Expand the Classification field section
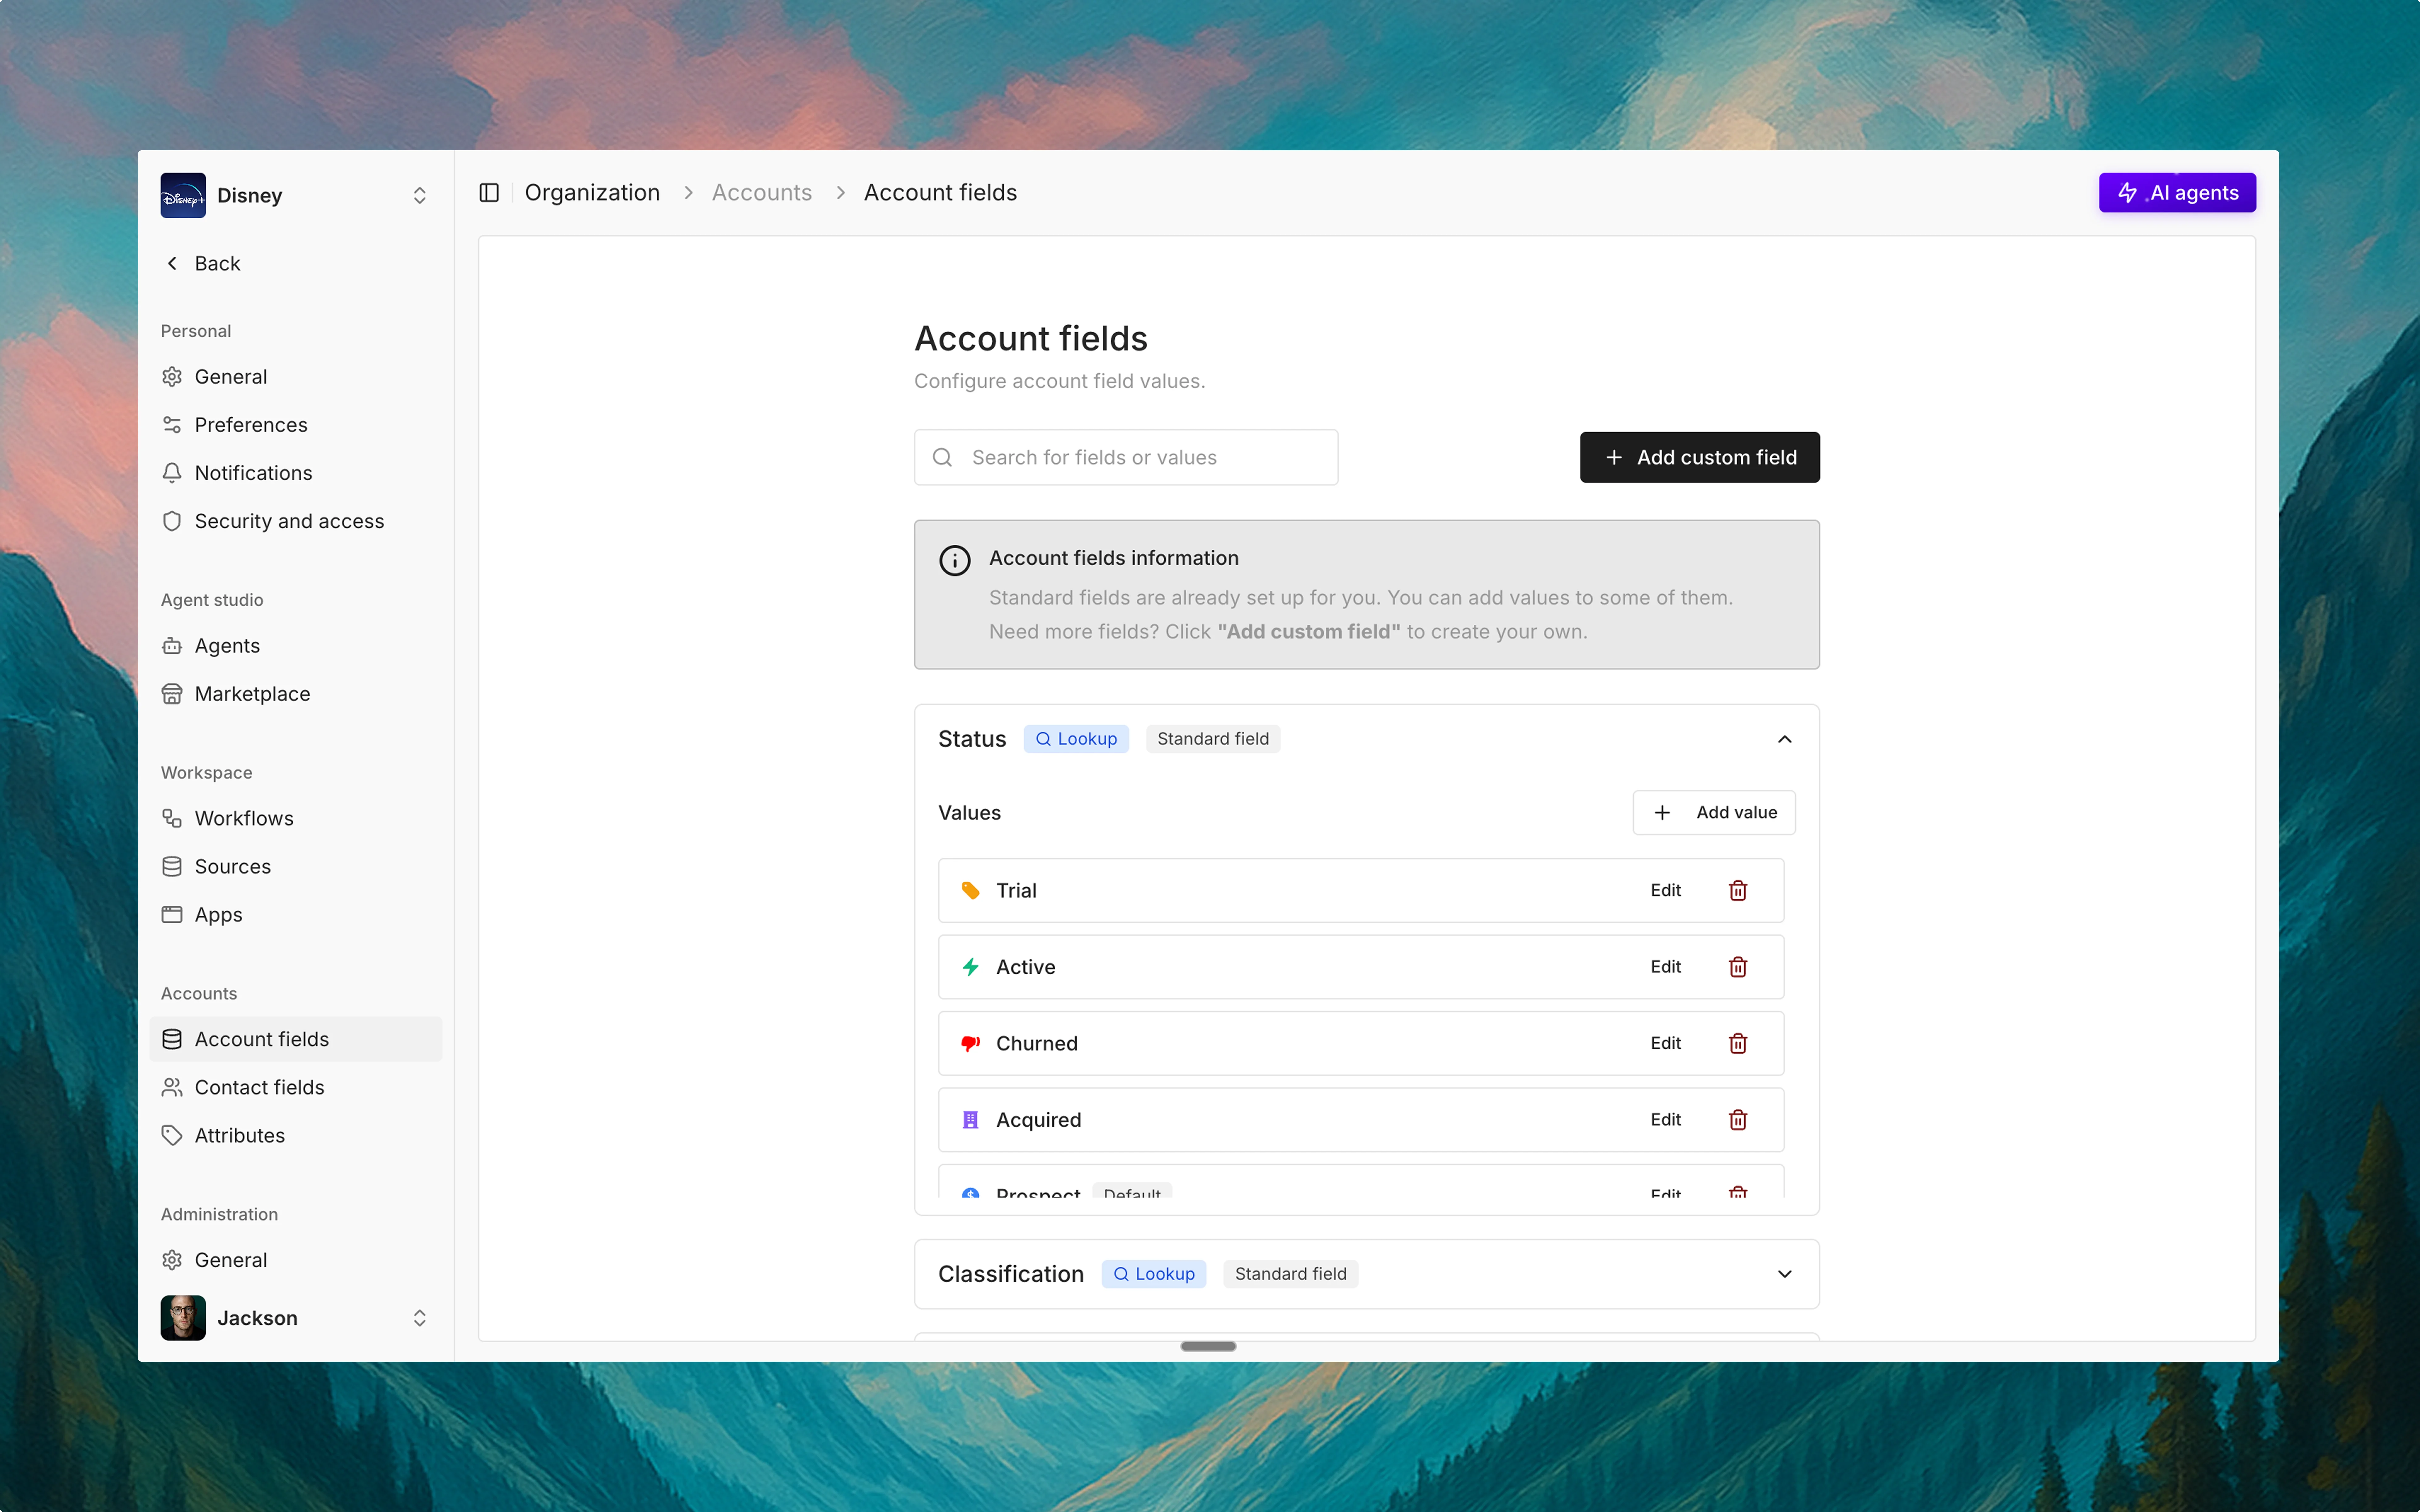The image size is (2420, 1512). point(1785,1274)
